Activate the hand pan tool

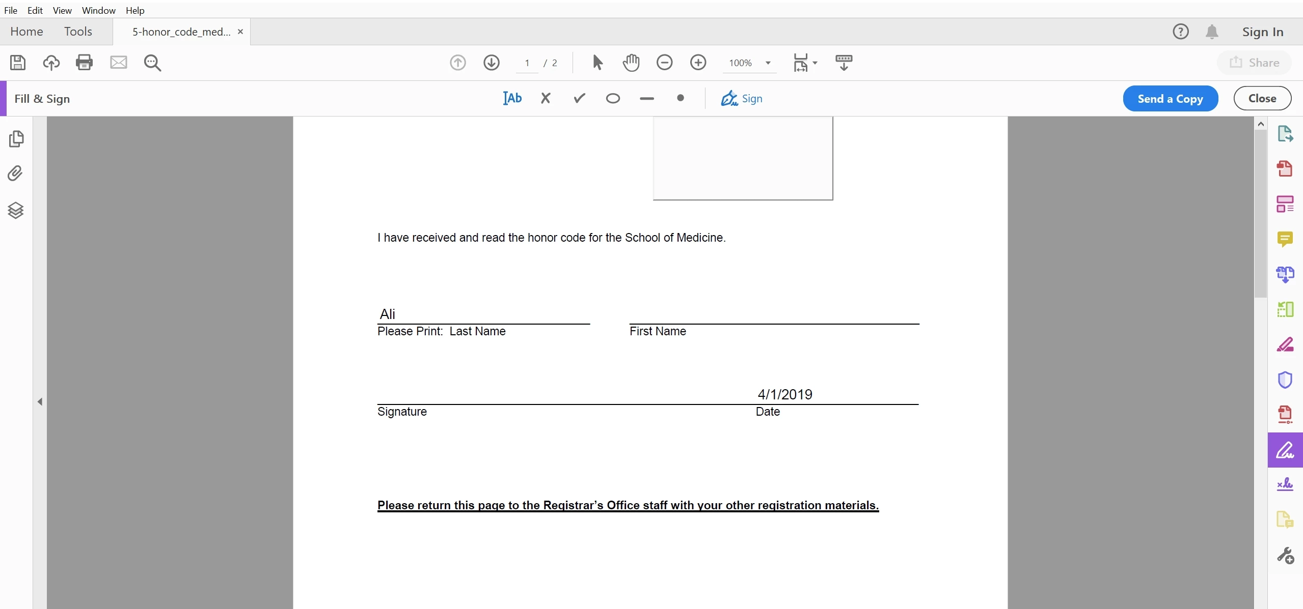click(631, 63)
